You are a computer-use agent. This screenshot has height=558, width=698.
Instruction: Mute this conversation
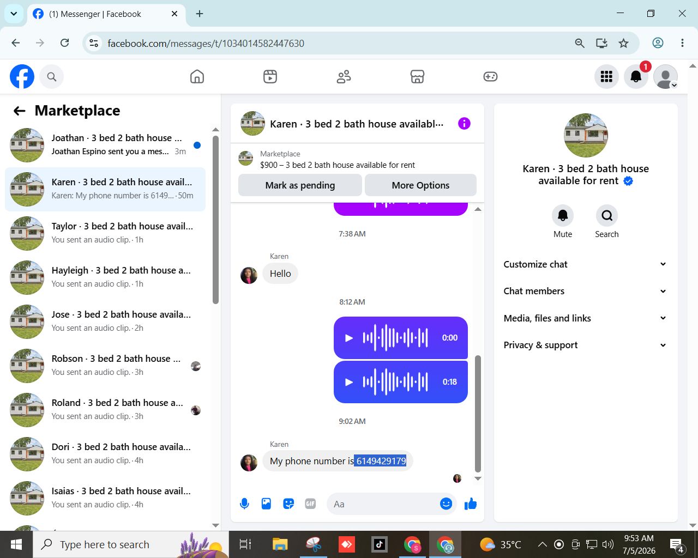point(563,216)
